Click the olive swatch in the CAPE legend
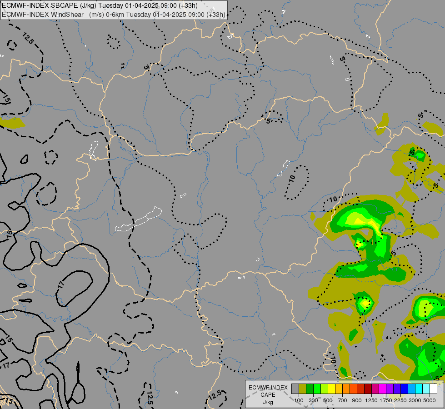The width and height of the screenshot is (445, 409). pyautogui.click(x=303, y=389)
